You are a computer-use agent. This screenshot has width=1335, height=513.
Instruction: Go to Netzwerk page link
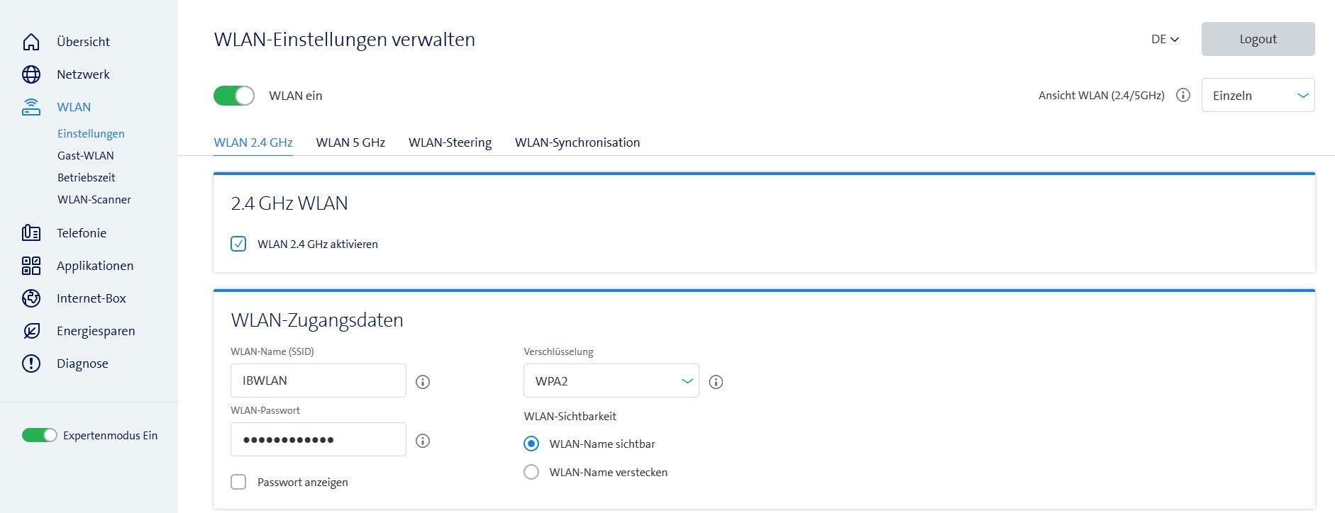click(84, 74)
